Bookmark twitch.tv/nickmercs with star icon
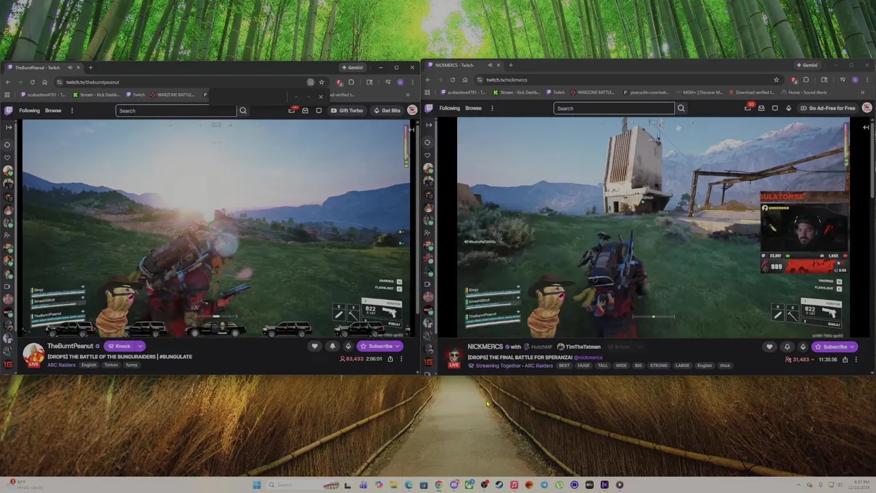Viewport: 876px width, 493px height. tap(776, 79)
